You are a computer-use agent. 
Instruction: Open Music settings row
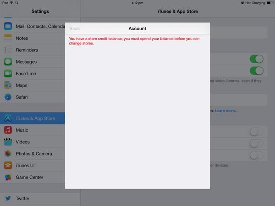[33, 130]
